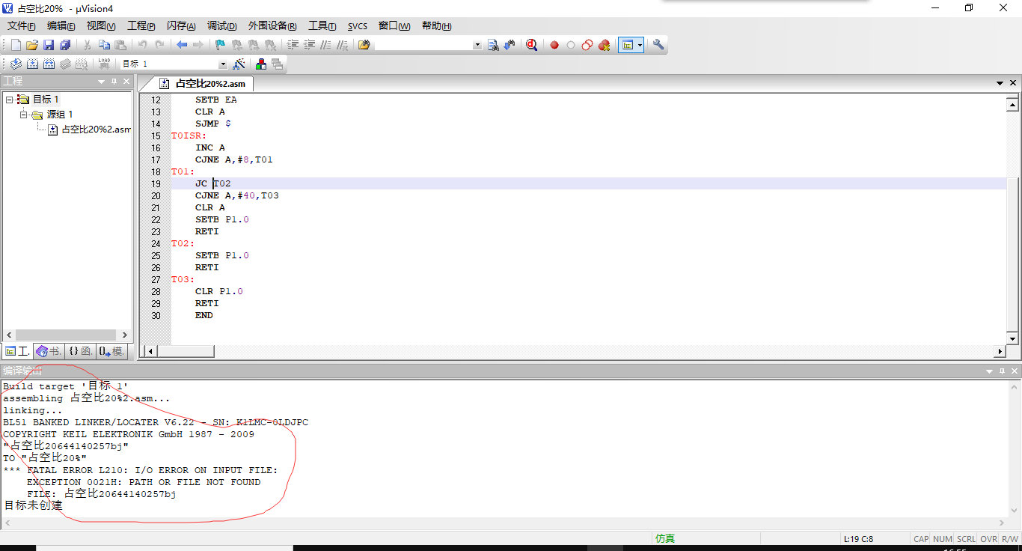Click the multi-project windows icon in the build toolbar
The height and width of the screenshot is (551, 1022).
tap(278, 64)
